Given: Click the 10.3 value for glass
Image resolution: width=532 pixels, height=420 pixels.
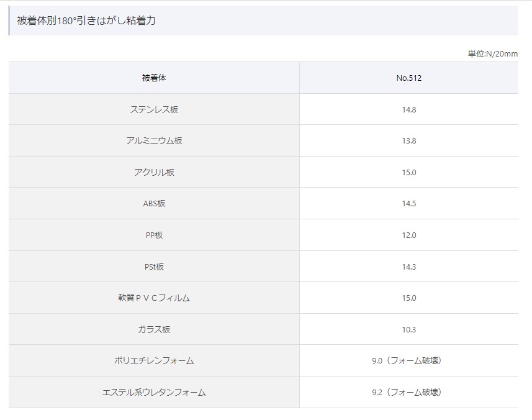Looking at the screenshot, I should pyautogui.click(x=409, y=329).
